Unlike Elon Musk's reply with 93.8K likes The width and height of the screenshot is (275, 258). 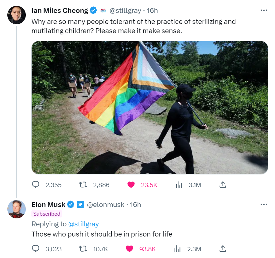click(x=130, y=249)
